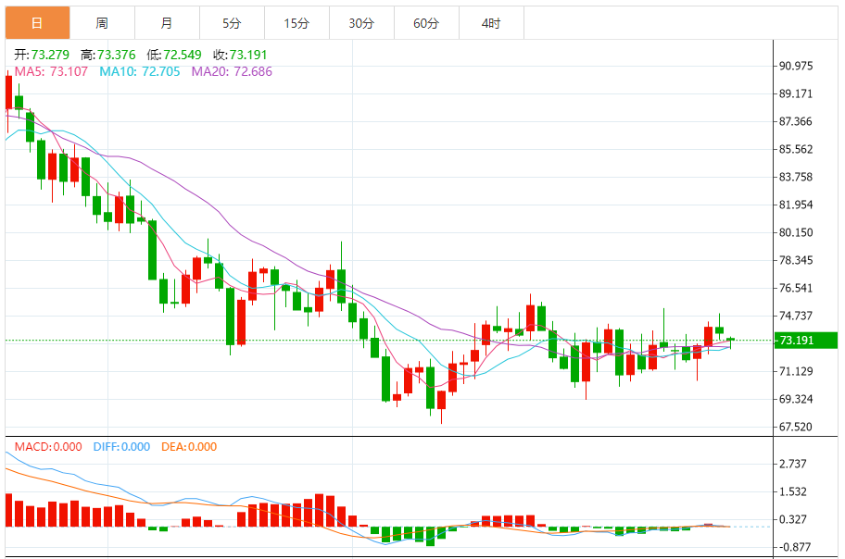Switch to the 月 monthly tab
Viewport: 845px width, 559px height.
[167, 23]
